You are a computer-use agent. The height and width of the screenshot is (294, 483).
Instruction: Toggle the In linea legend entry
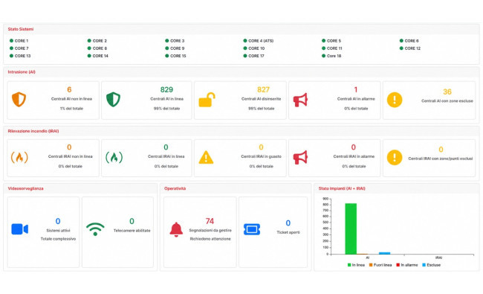356,265
